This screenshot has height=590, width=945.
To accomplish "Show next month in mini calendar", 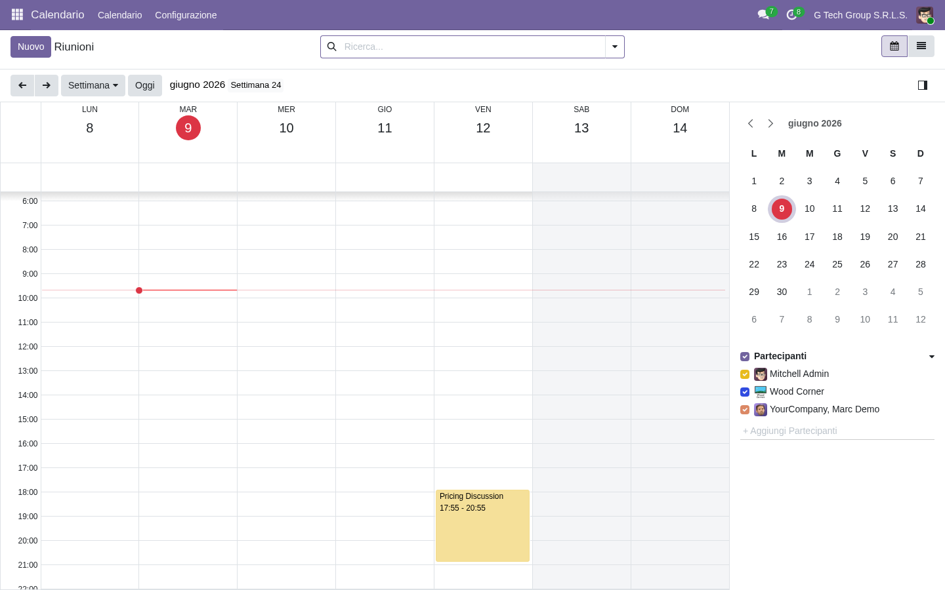I will pyautogui.click(x=771, y=123).
